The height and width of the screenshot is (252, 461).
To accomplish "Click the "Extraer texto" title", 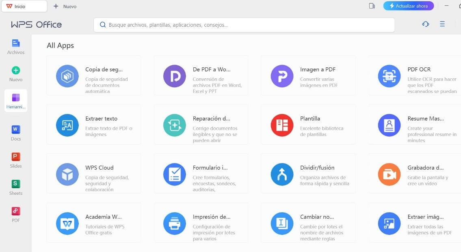I will [102, 118].
